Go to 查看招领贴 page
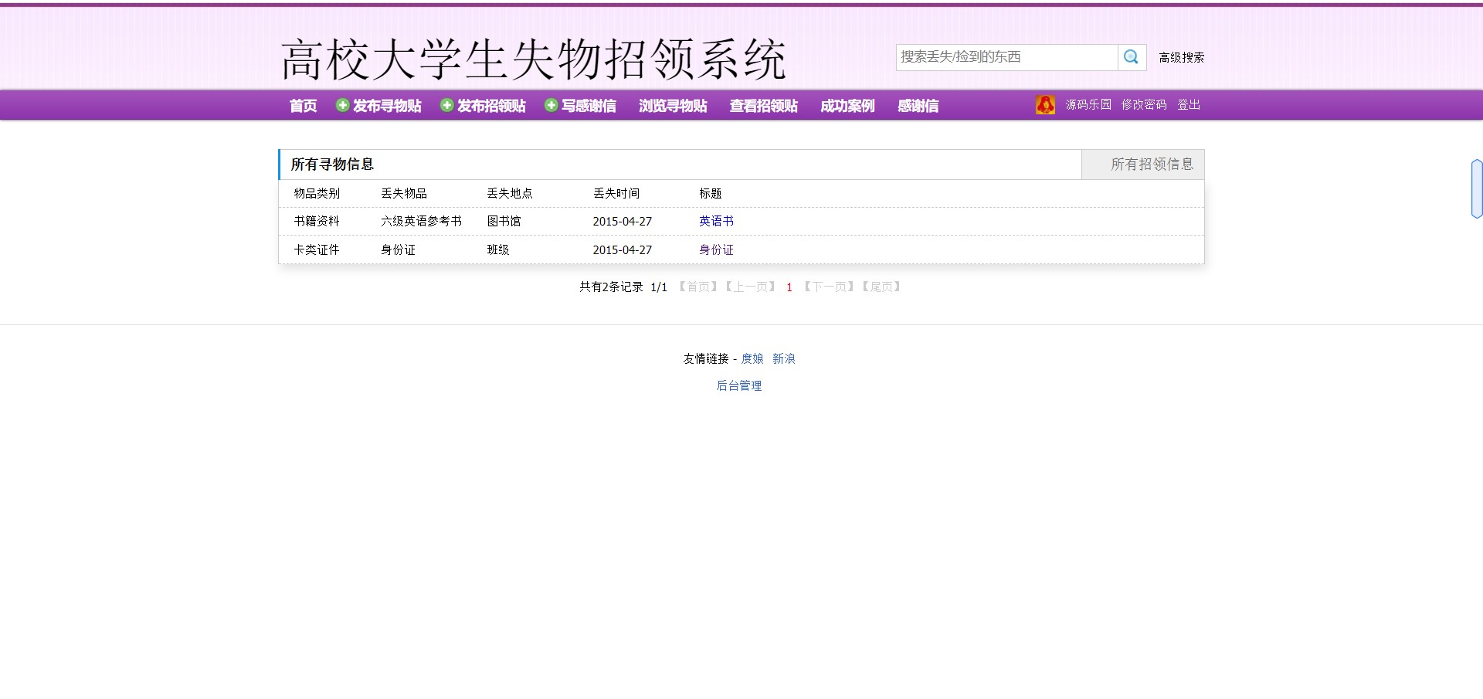 (763, 106)
